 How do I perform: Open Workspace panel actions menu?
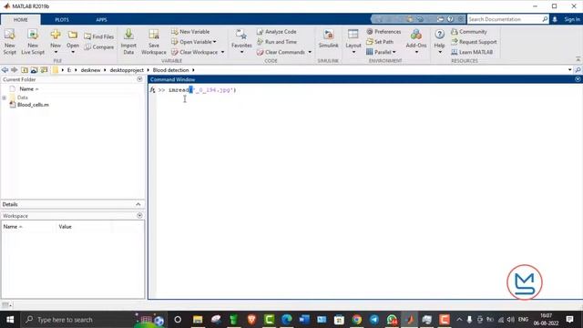(x=139, y=215)
